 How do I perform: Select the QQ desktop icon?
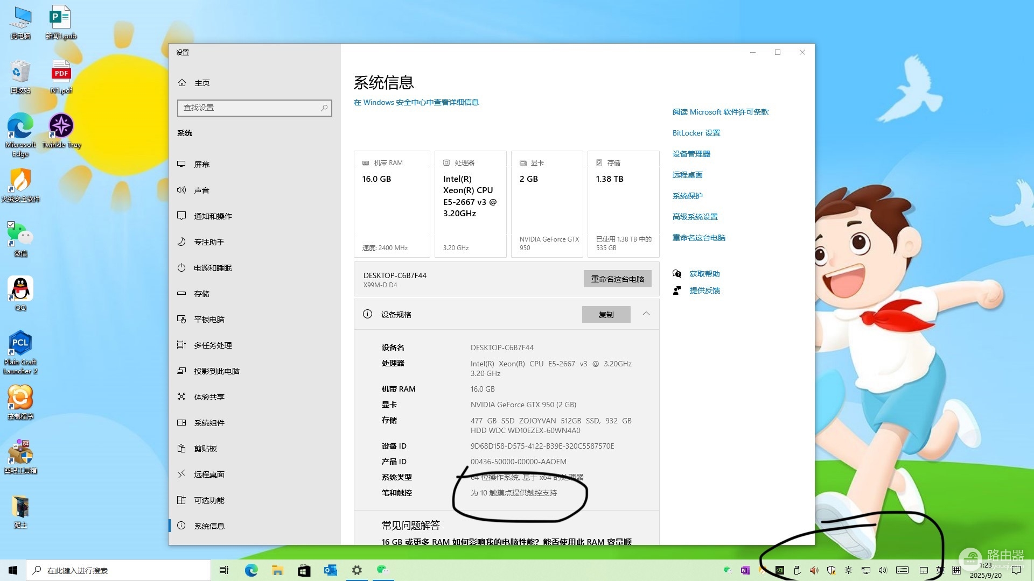click(x=20, y=293)
